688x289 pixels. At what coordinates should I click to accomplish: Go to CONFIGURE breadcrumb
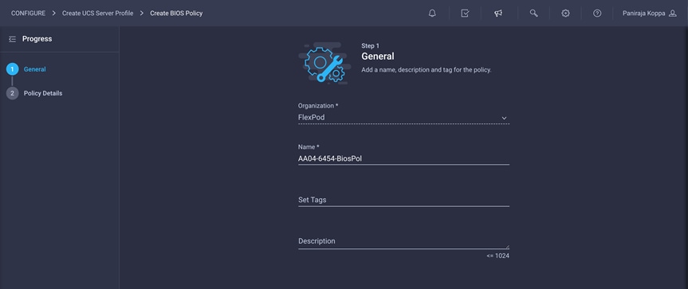(x=28, y=13)
